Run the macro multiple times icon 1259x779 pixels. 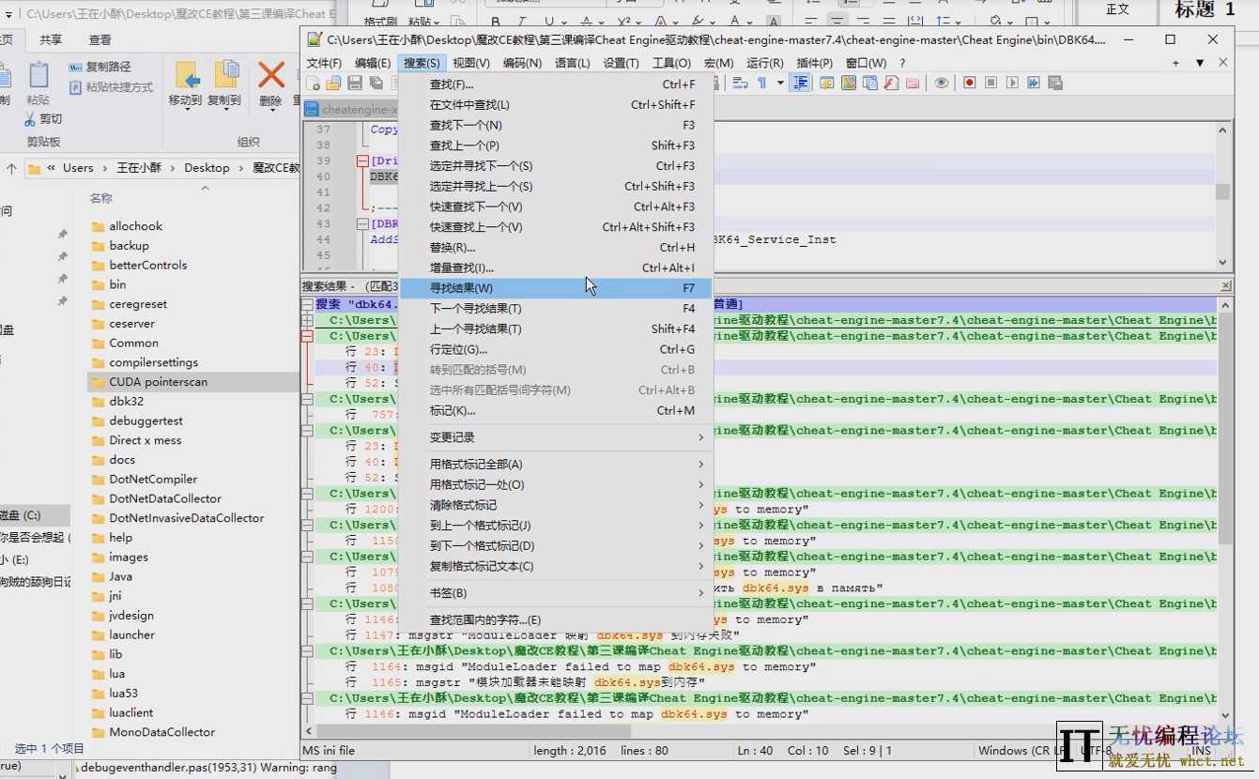point(1034,83)
